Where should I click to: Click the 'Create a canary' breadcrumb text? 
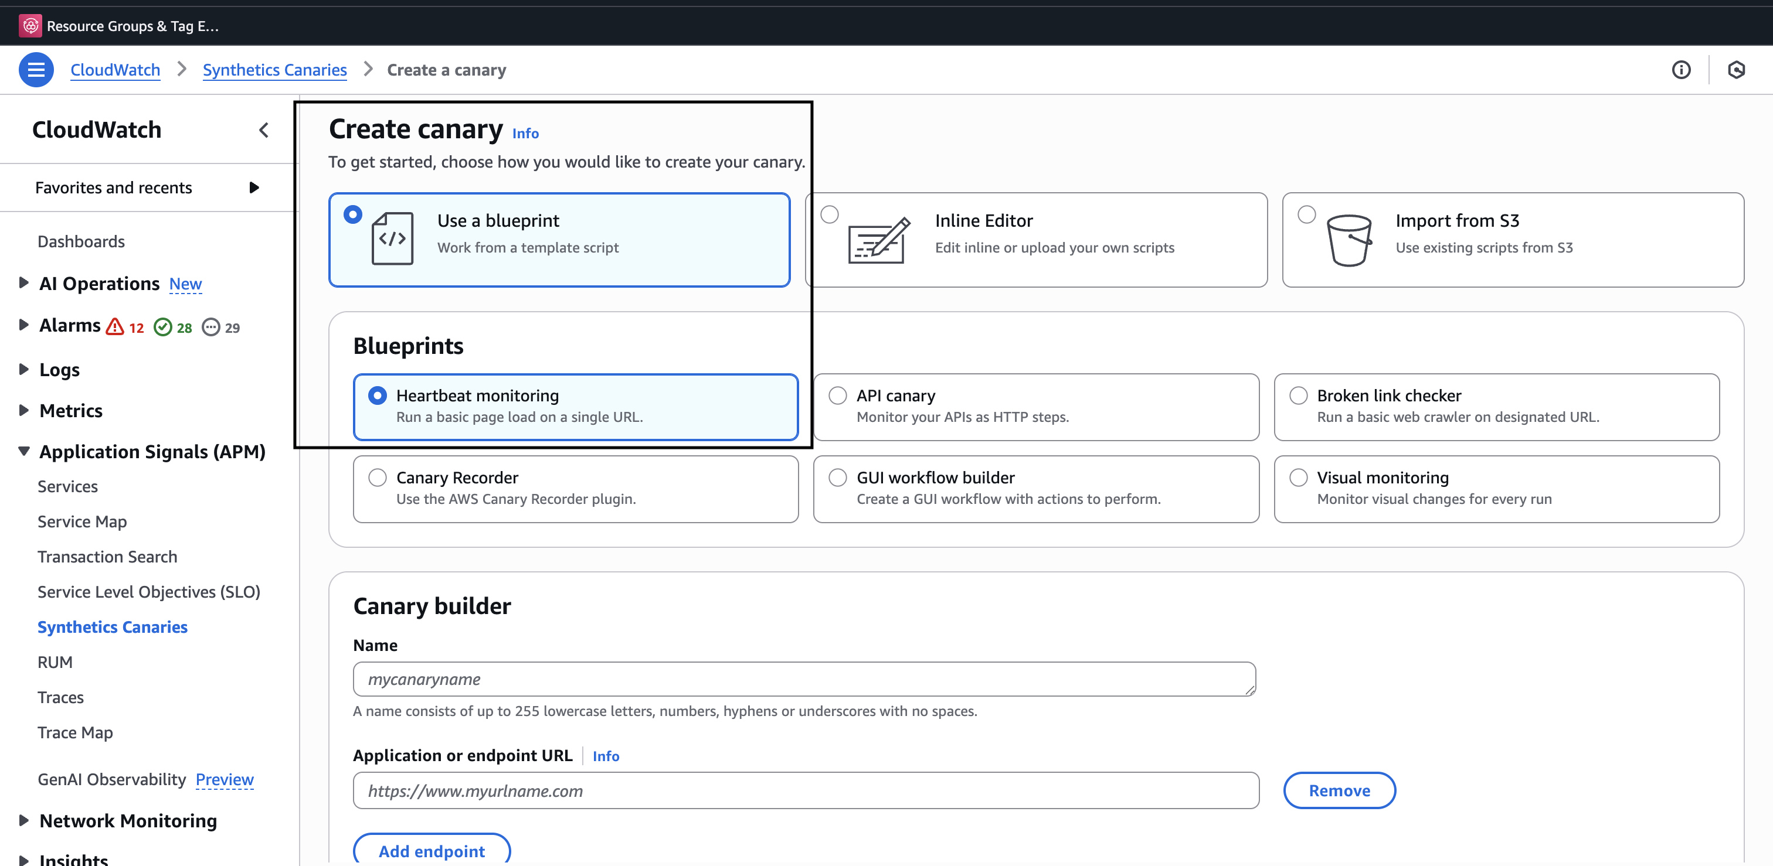click(446, 70)
